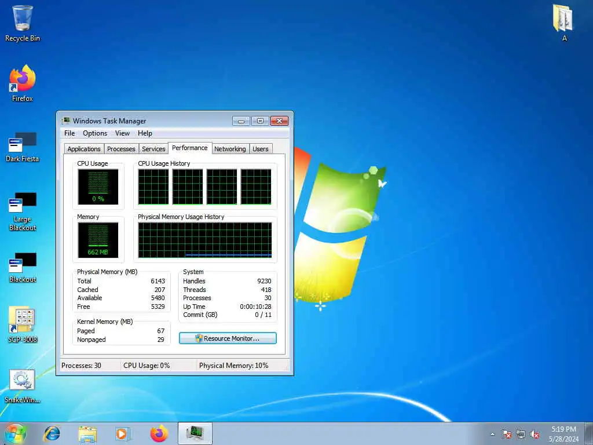Click the Memory 662 MB gauge

(x=98, y=240)
